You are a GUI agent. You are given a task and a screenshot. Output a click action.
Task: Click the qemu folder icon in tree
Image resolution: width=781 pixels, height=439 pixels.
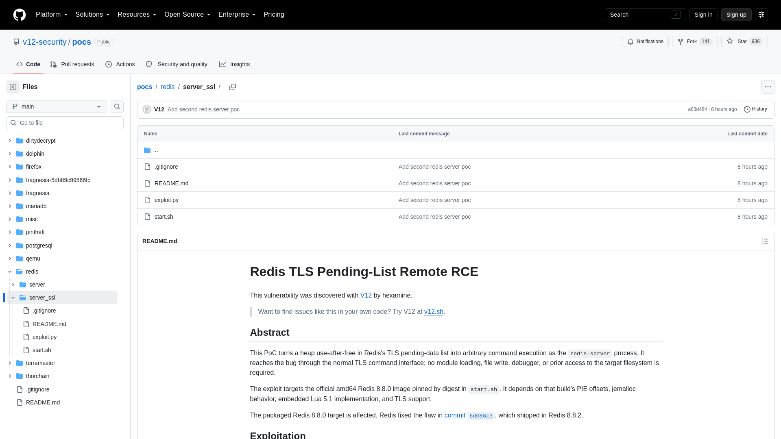20,259
